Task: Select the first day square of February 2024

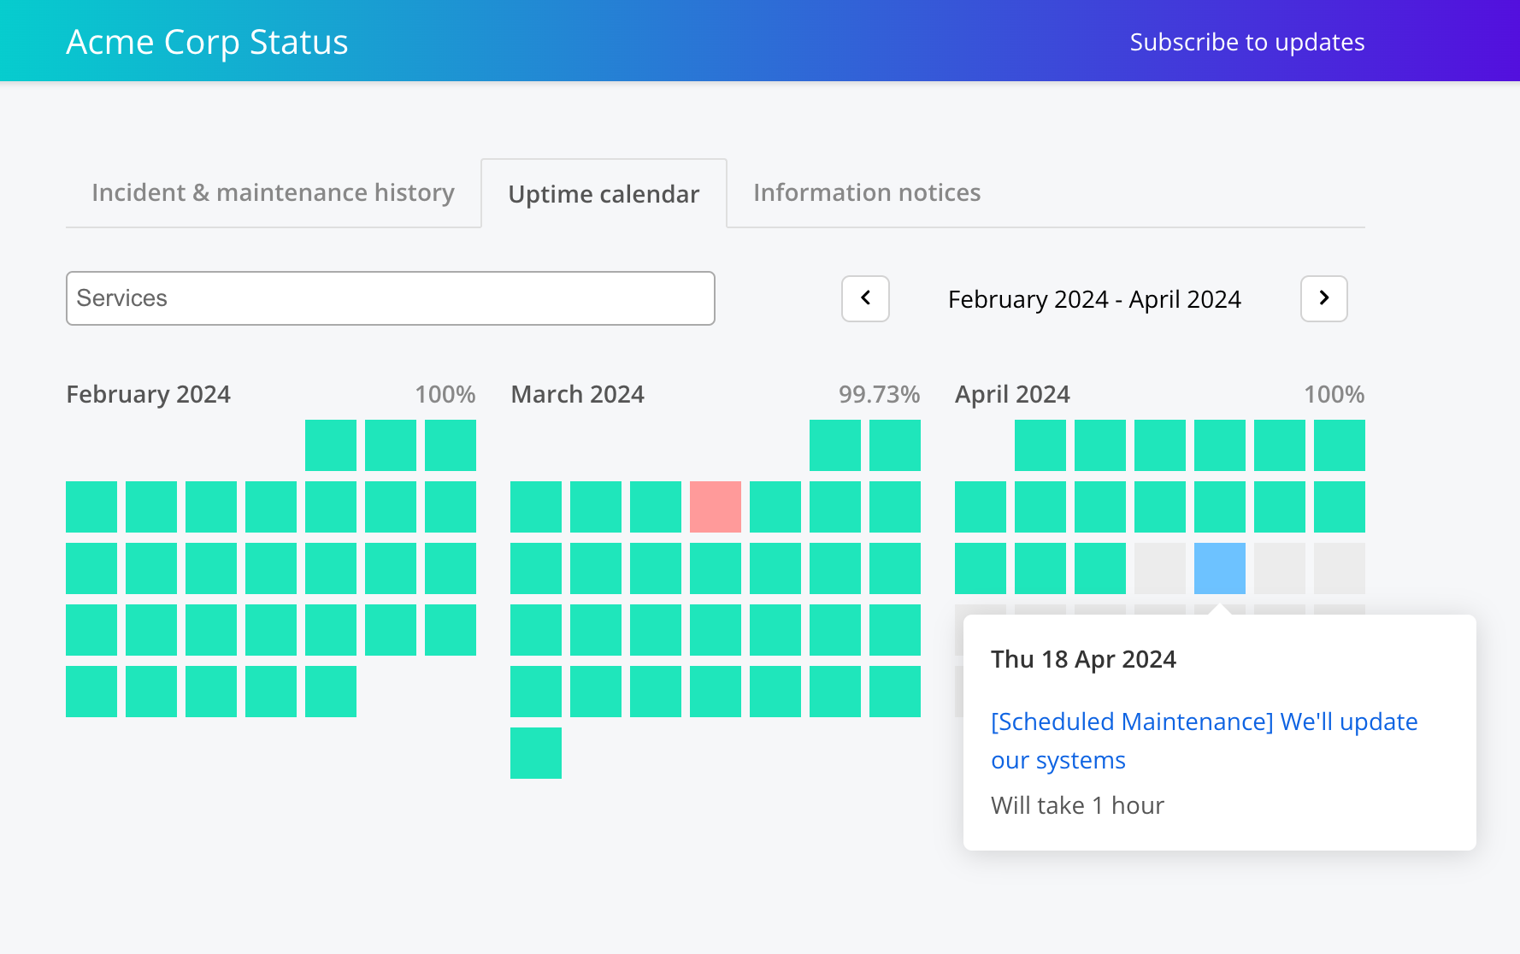Action: 331,445
